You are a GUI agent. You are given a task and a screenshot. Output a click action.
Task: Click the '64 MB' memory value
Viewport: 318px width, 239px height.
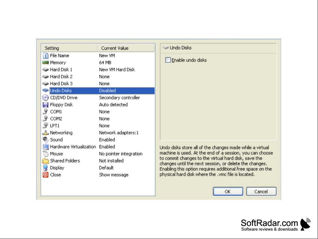[x=105, y=62]
